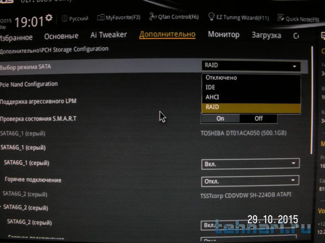Image resolution: width=325 pixels, height=243 pixels.
Task: Select the Проверка состояния S.M.A.R.T row
Action: click(x=38, y=119)
